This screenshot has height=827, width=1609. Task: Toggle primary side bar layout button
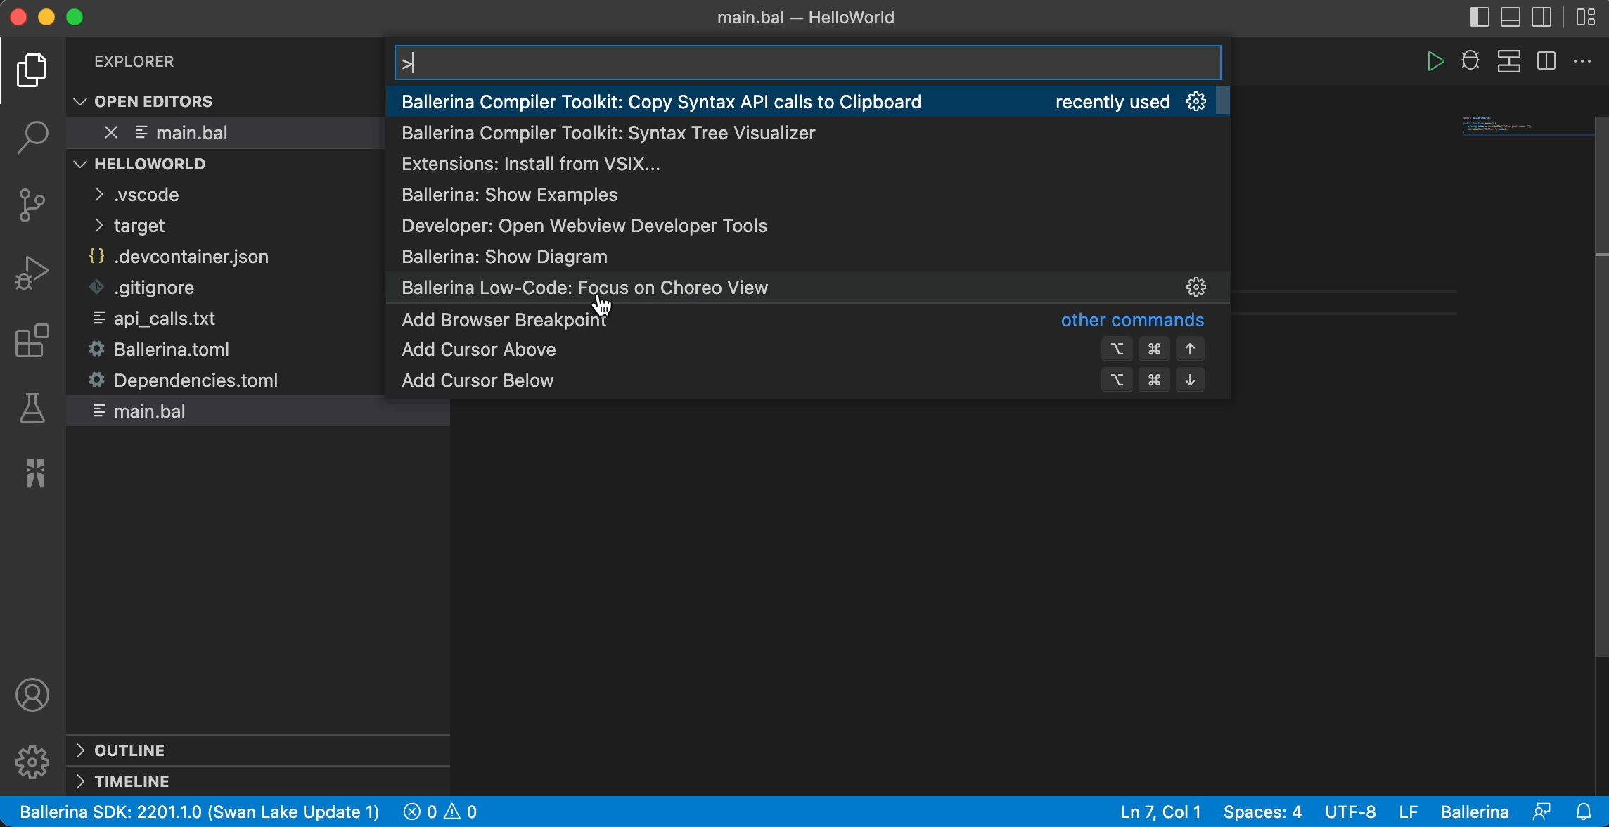[1479, 17]
